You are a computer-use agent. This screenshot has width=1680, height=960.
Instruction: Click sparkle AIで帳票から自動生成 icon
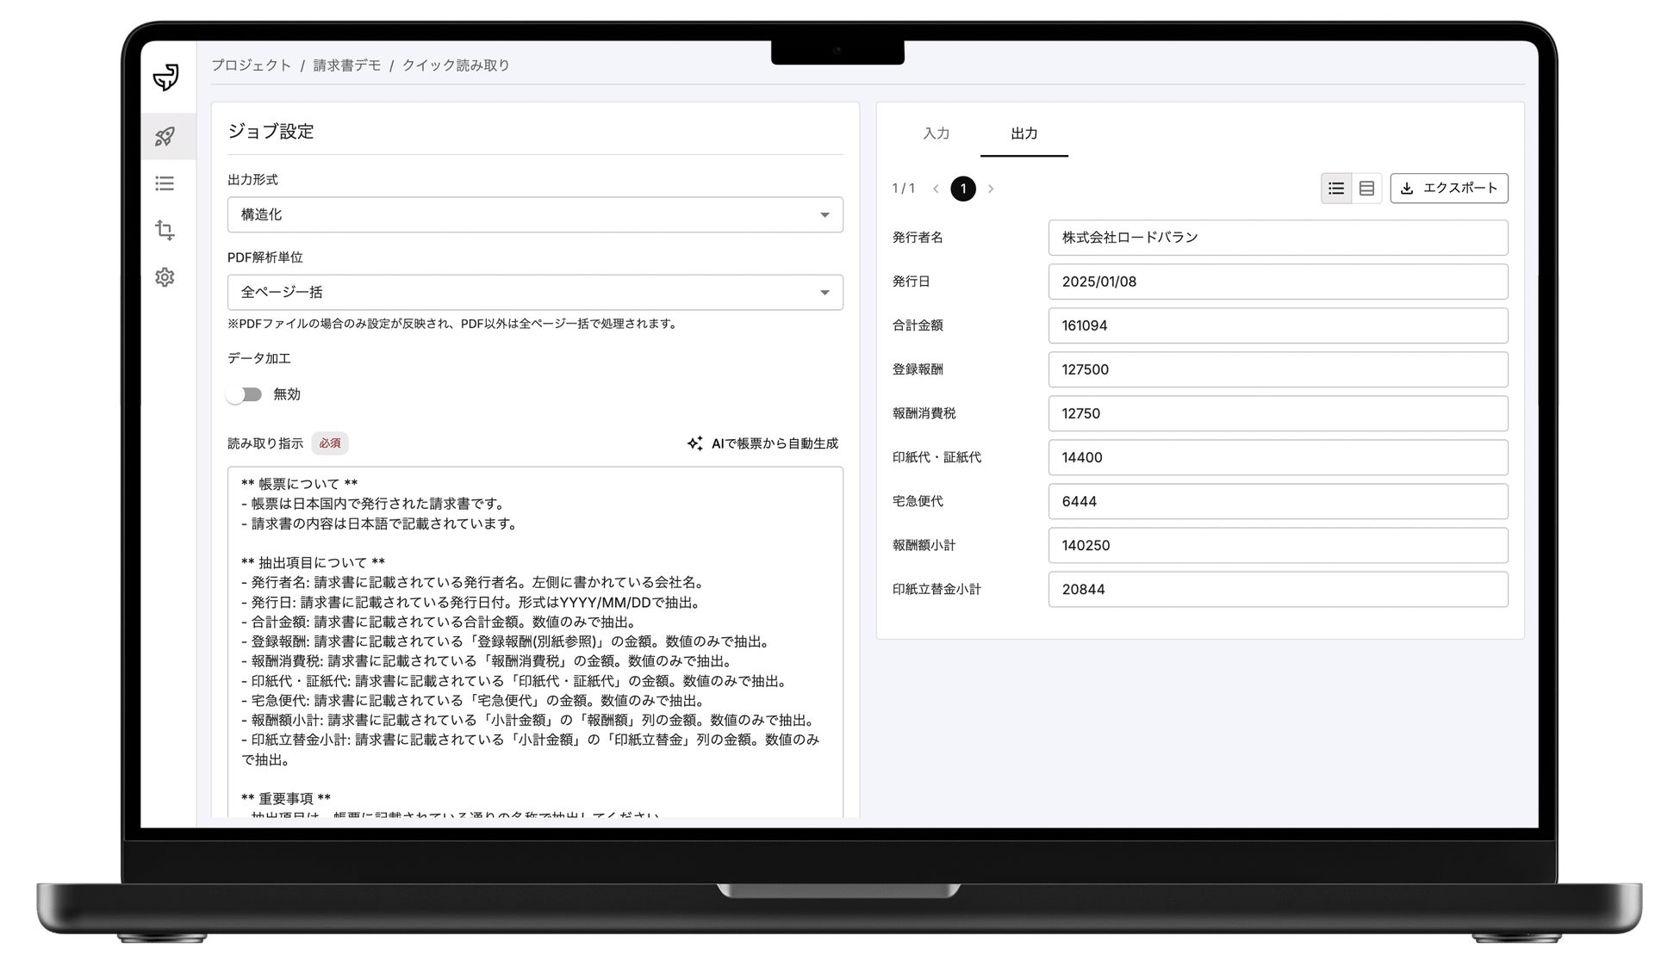tap(694, 443)
